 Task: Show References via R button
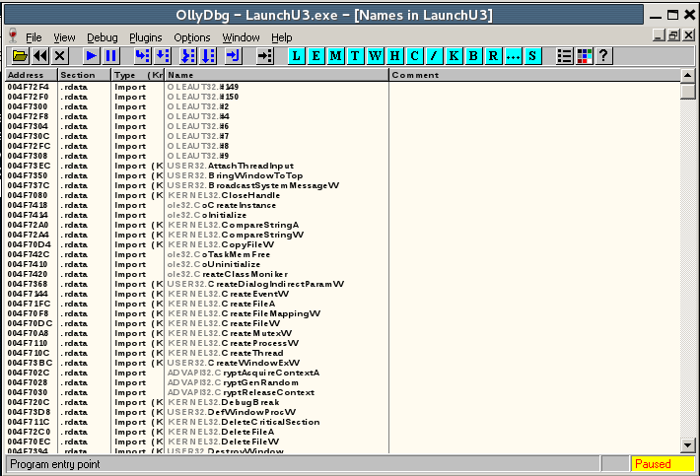pos(493,56)
